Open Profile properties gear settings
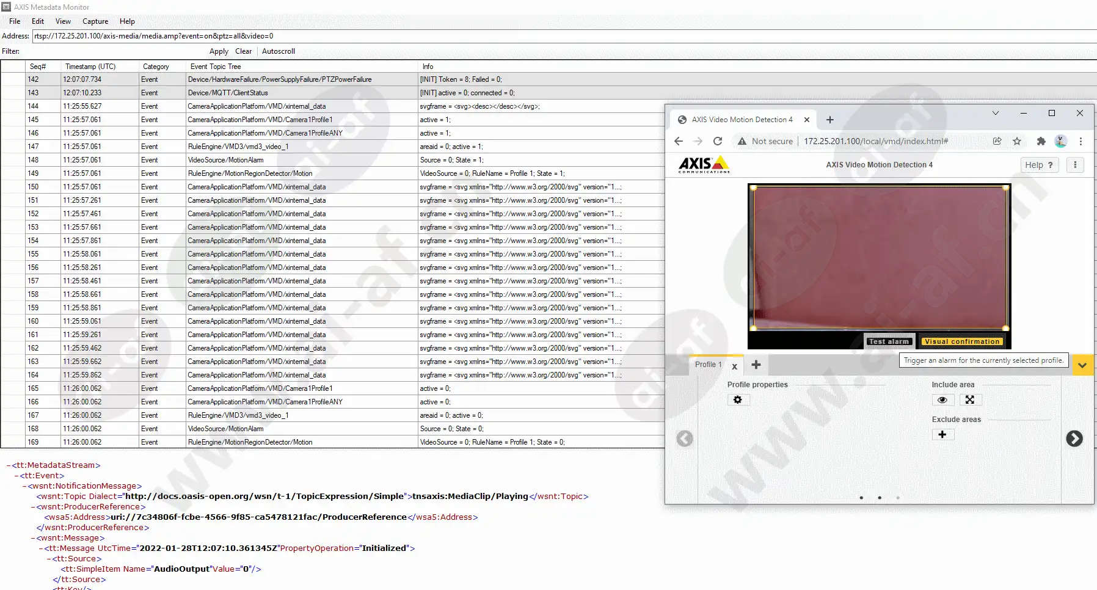 pos(738,399)
